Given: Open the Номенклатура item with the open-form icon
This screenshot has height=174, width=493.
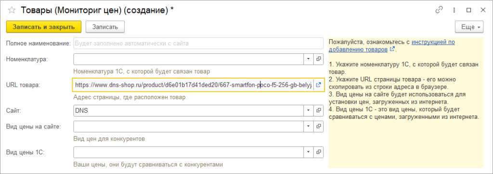Looking at the screenshot, I should (318, 59).
